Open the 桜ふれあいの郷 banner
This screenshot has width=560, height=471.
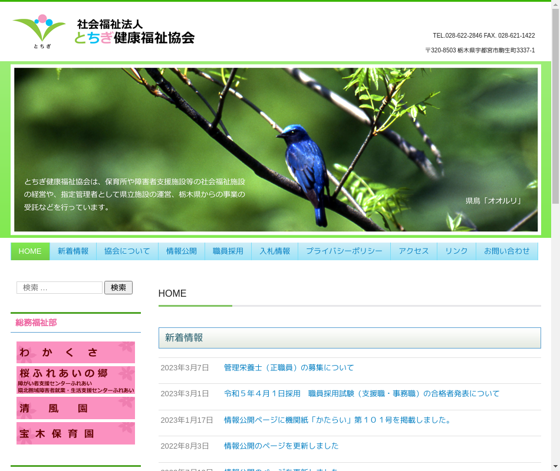75,380
